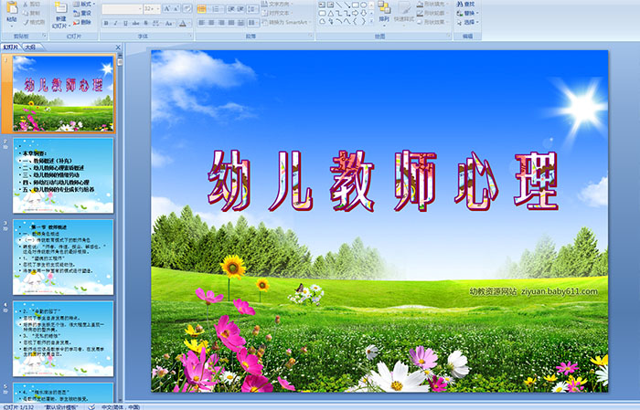
Task: Click the Replace (替换) button
Action: click(x=467, y=13)
